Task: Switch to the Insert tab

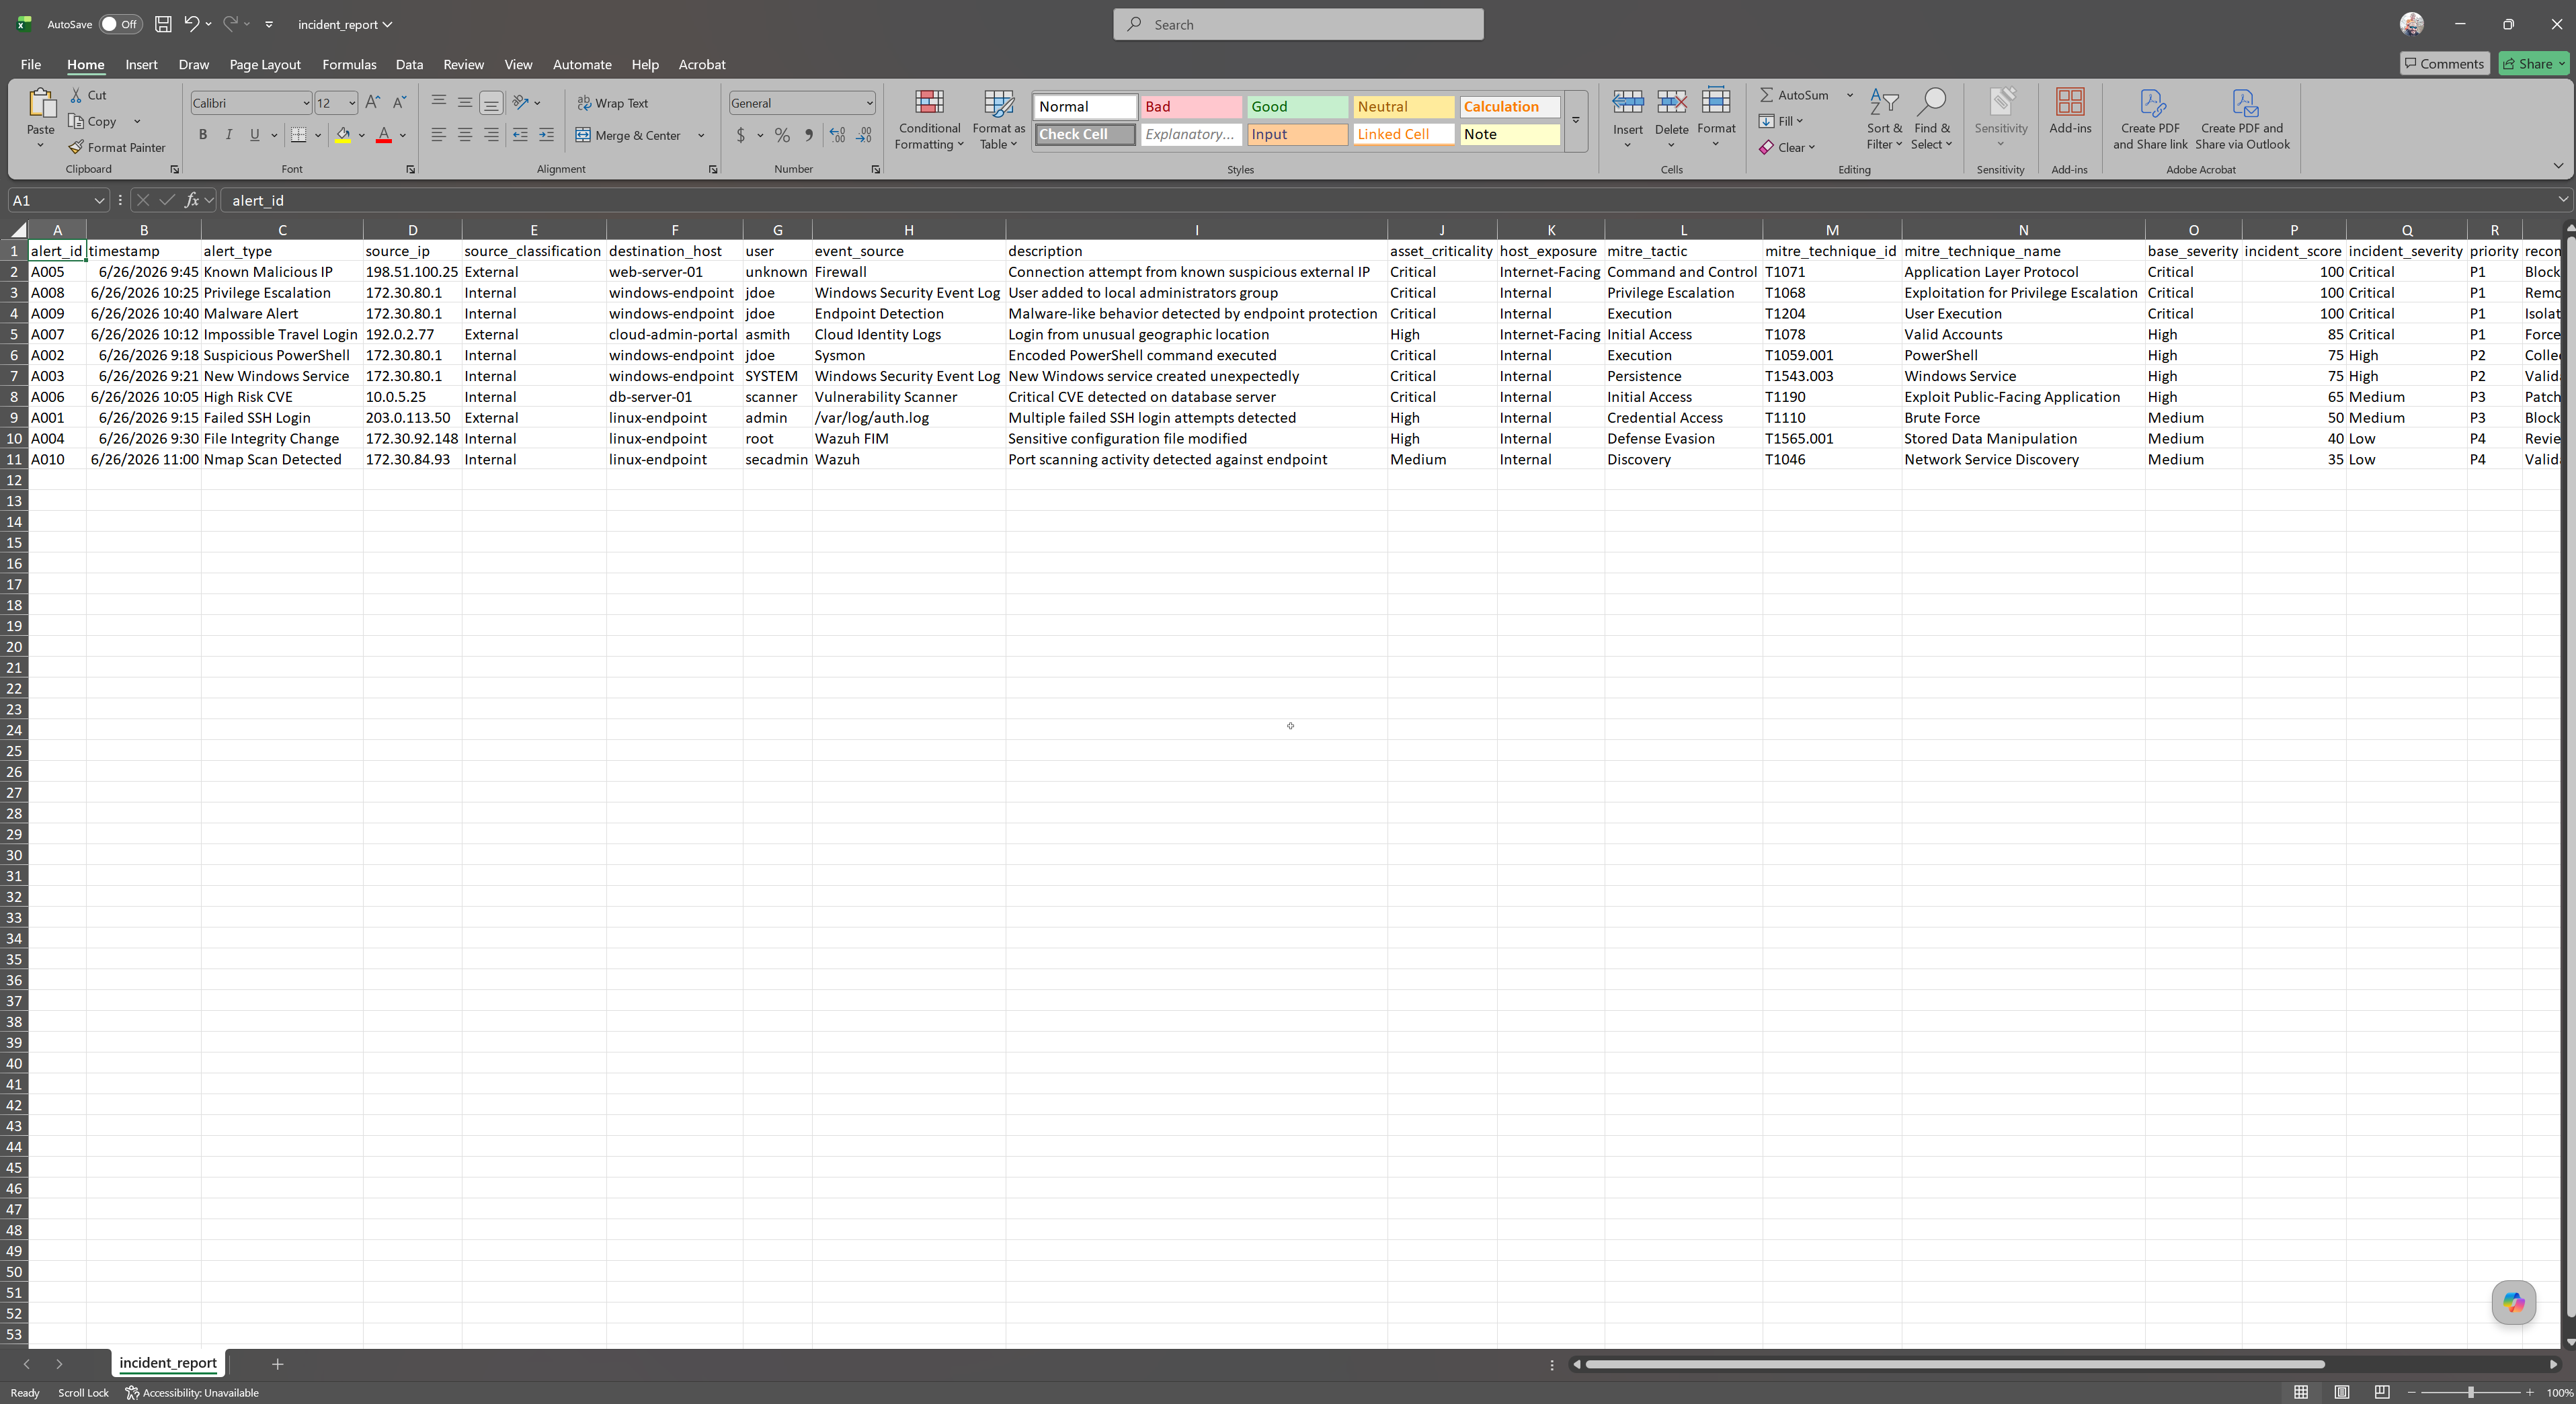Action: point(141,64)
